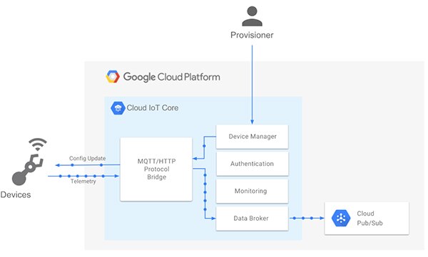Click the Cloud Pub/Sub hexagon icon
Viewport: 428px width, 257px height.
341,218
